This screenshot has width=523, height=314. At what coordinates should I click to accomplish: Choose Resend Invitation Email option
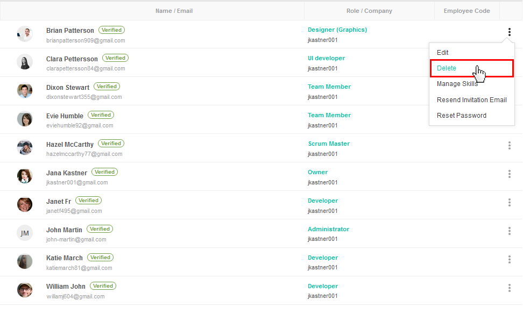coord(472,100)
